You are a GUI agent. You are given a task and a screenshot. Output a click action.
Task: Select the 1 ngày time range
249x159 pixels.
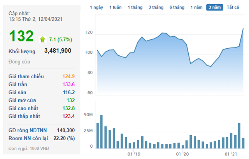point(96,7)
